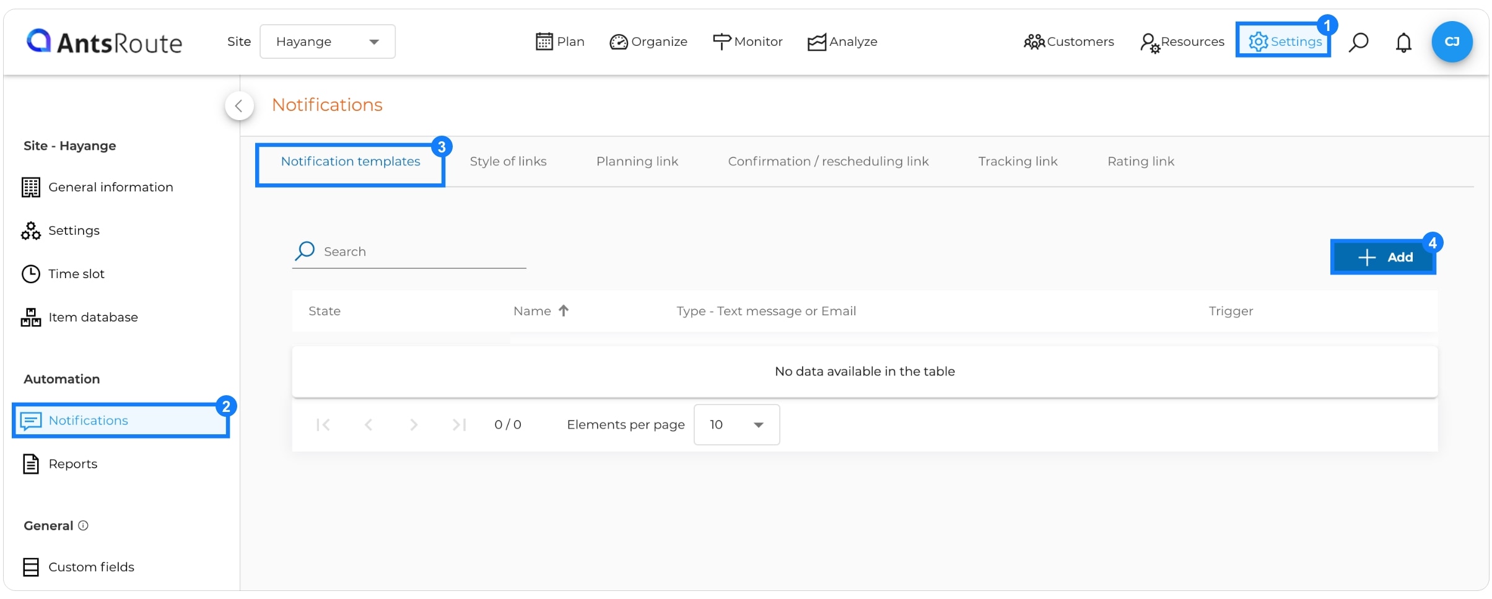Open Elements per page dropdown showing 10

pos(736,424)
